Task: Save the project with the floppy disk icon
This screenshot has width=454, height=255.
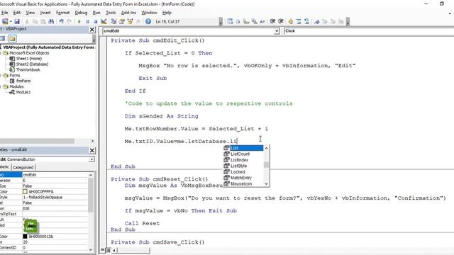Action: point(17,21)
